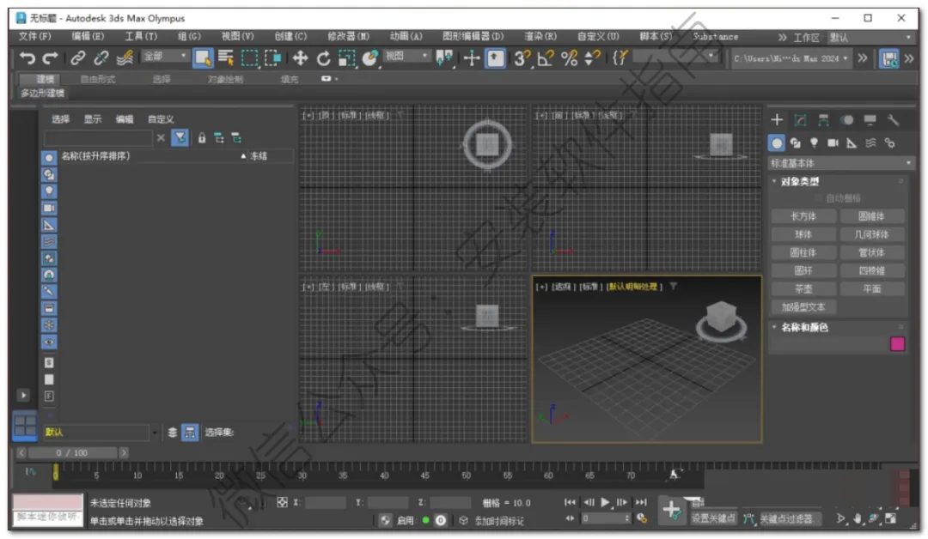Image resolution: width=928 pixels, height=539 pixels.
Task: Select the Space Warps category icon
Action: [870, 143]
